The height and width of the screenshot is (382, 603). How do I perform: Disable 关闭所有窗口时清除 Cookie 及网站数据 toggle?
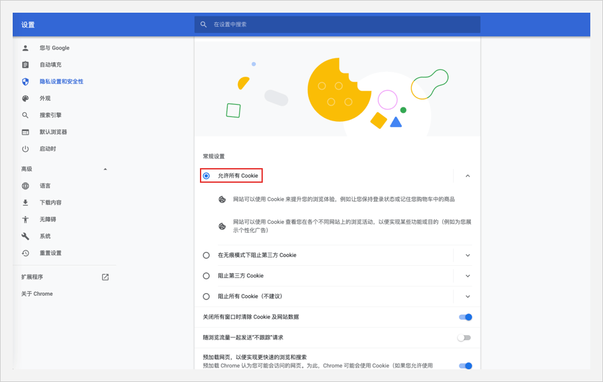tap(465, 317)
